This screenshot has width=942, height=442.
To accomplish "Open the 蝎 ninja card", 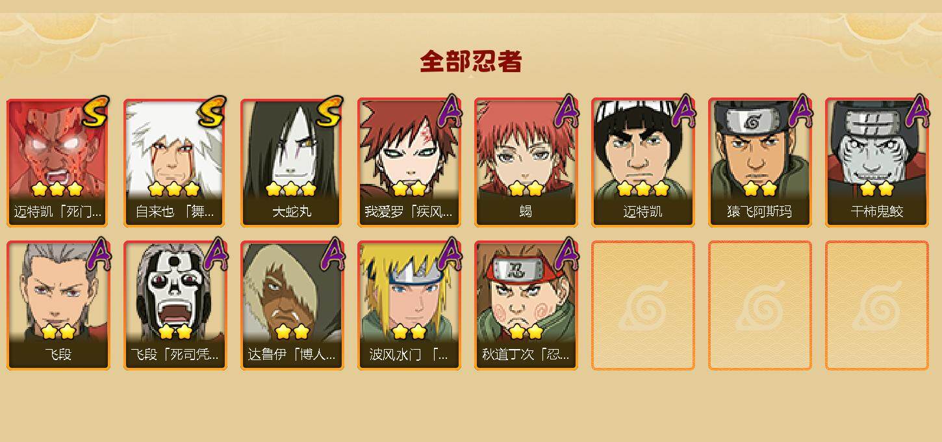I will [x=526, y=162].
